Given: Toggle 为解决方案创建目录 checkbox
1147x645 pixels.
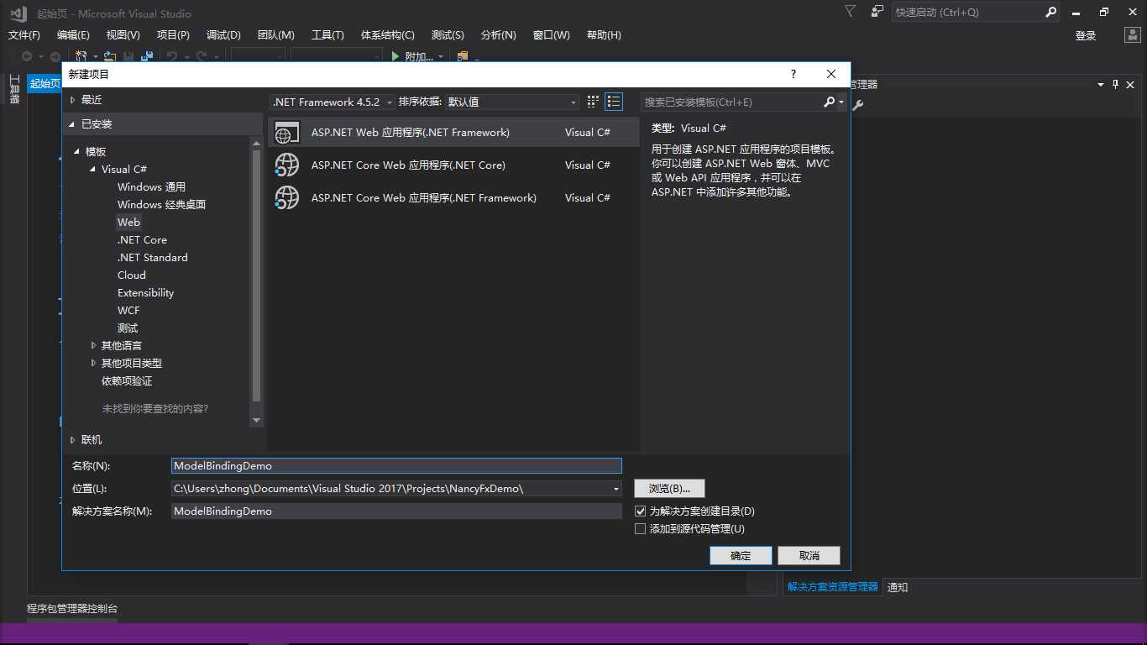Looking at the screenshot, I should click(x=641, y=511).
